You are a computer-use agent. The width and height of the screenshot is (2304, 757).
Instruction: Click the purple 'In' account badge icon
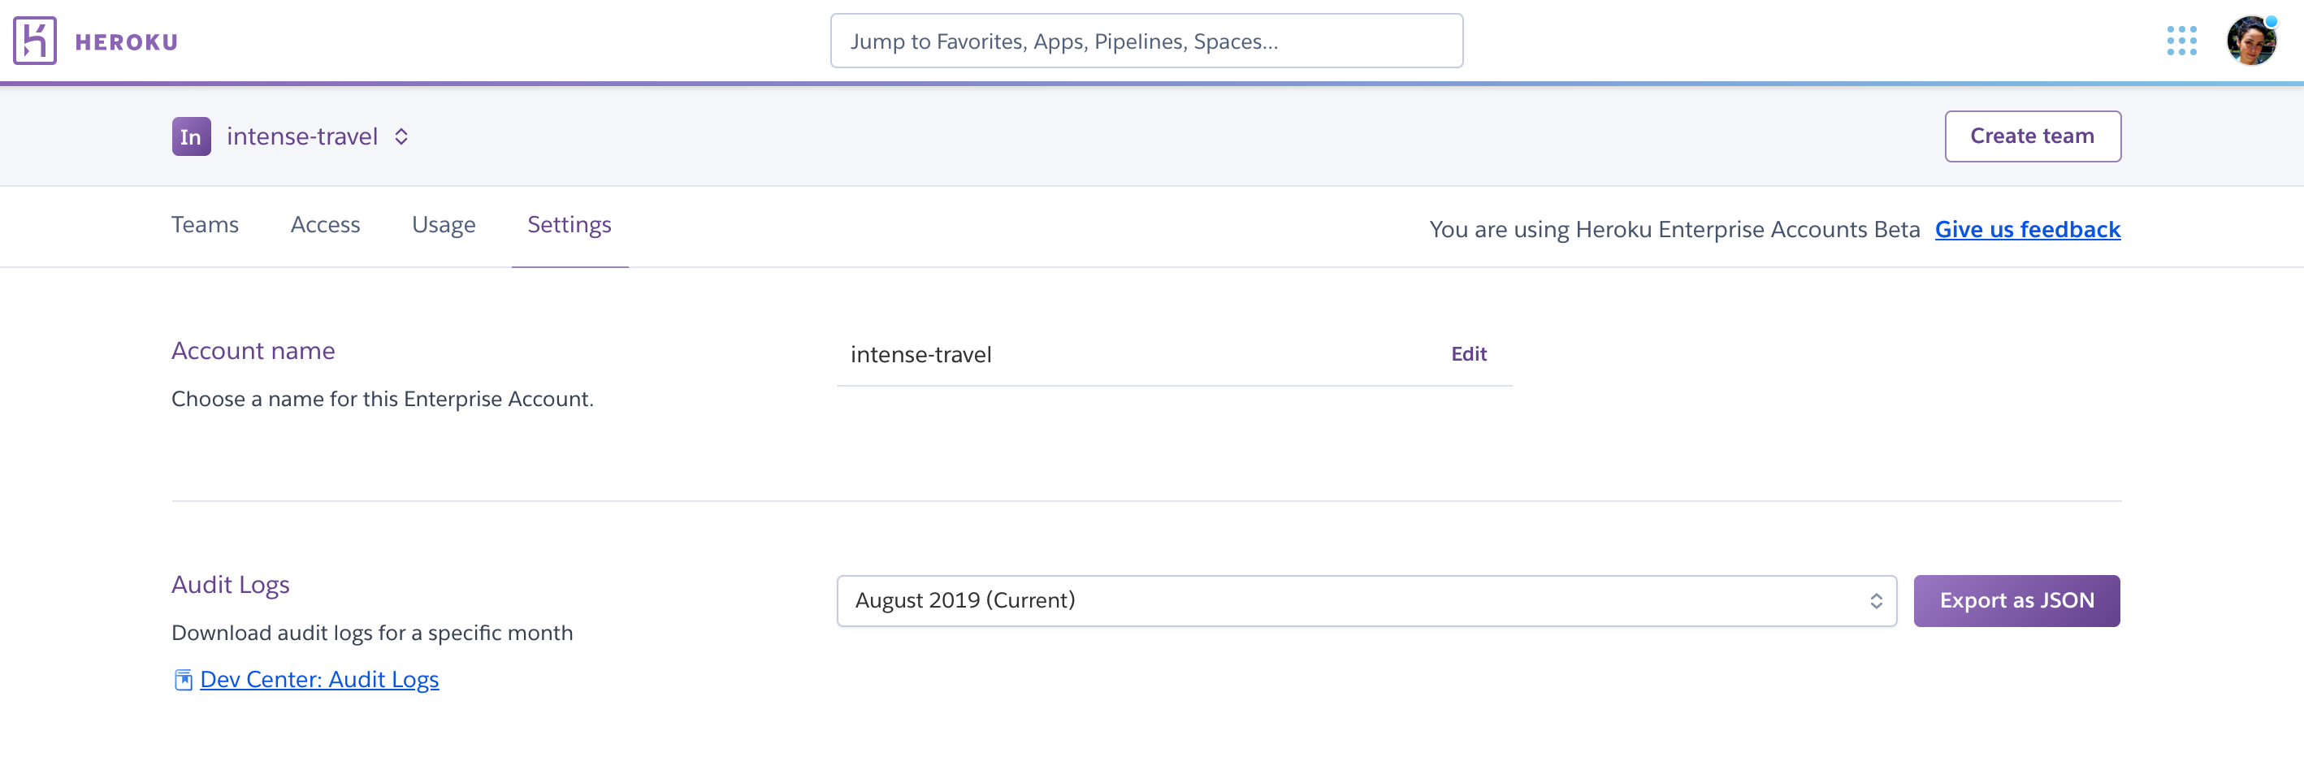point(192,136)
